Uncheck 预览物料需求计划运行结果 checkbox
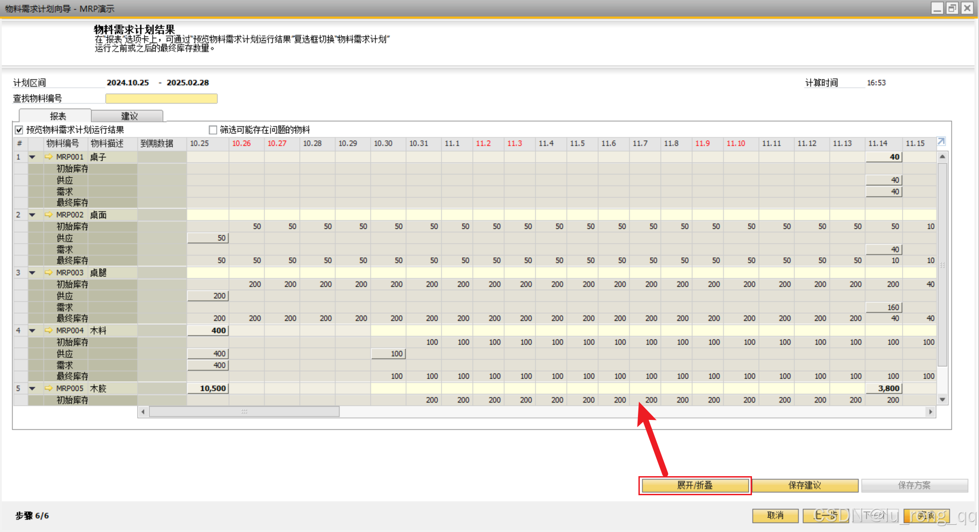979x532 pixels. (x=19, y=130)
